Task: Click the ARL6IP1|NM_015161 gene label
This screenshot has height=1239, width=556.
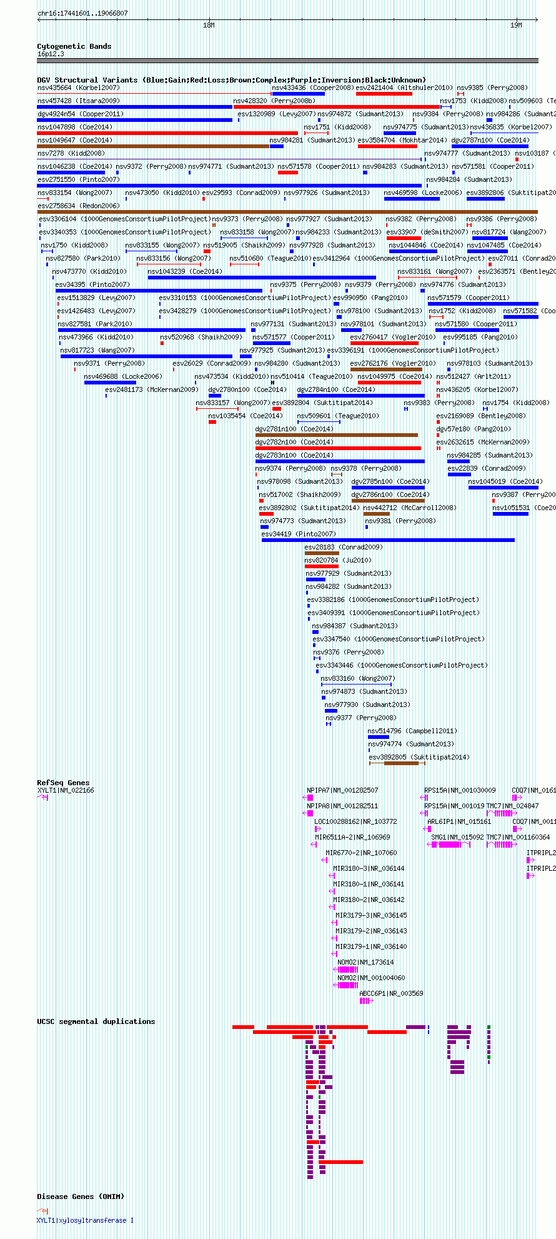Action: pyautogui.click(x=459, y=821)
